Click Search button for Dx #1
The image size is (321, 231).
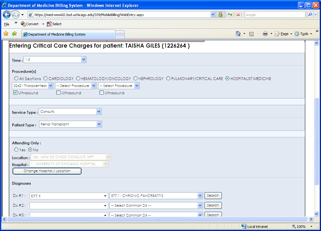(213, 196)
